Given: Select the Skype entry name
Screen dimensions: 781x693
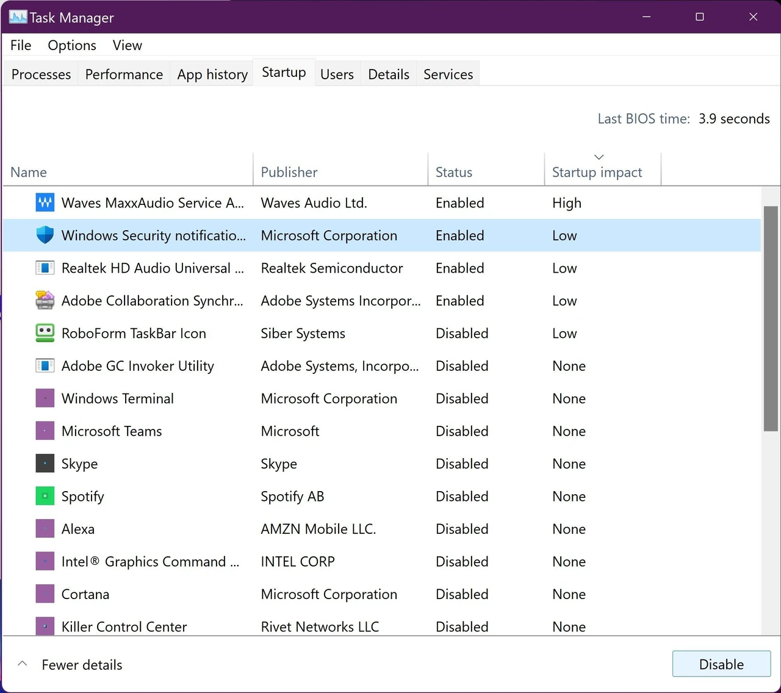Looking at the screenshot, I should pos(79,464).
